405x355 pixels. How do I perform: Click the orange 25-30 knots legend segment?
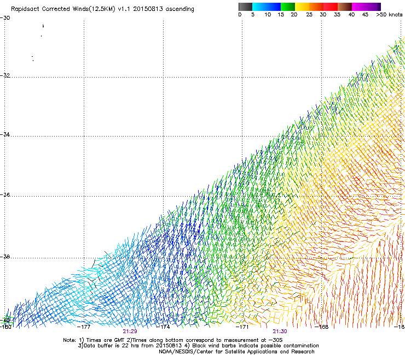click(x=316, y=7)
